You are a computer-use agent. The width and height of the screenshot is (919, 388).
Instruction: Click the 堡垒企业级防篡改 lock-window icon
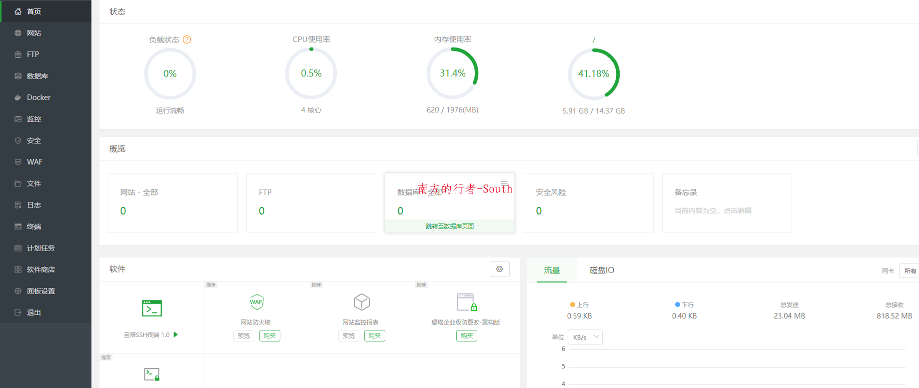coord(467,302)
